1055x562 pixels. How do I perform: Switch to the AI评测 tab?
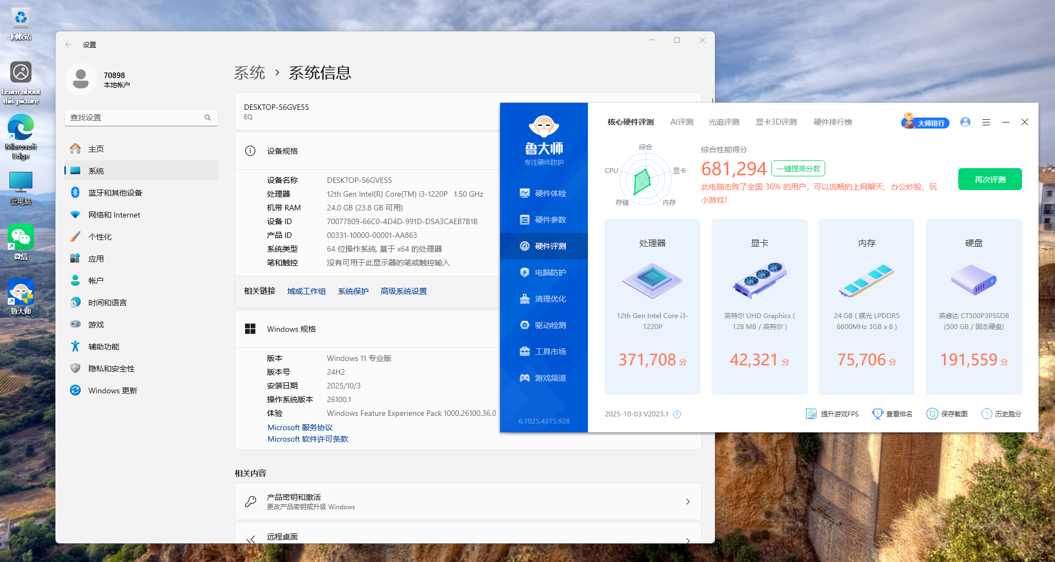(682, 122)
